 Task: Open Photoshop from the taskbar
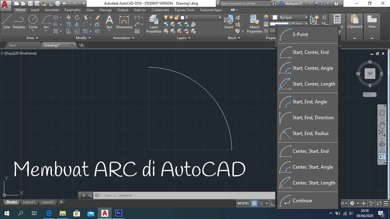[119, 213]
